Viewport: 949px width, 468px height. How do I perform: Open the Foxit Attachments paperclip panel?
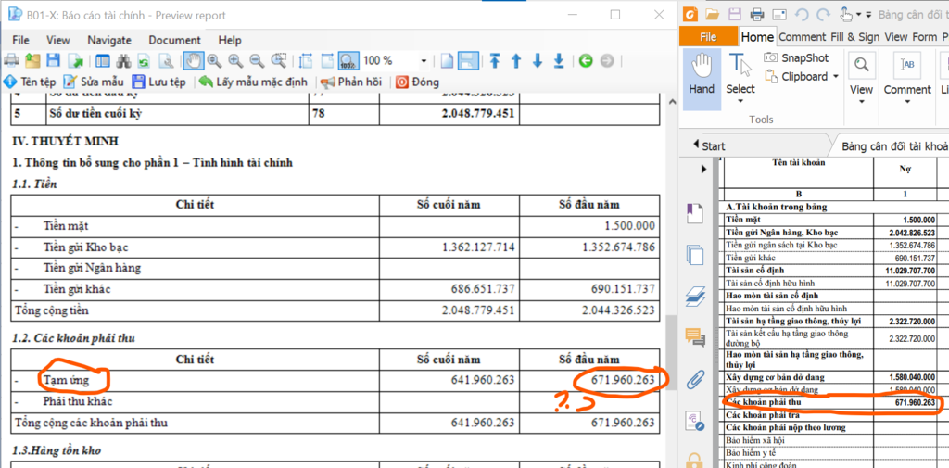[x=696, y=380]
